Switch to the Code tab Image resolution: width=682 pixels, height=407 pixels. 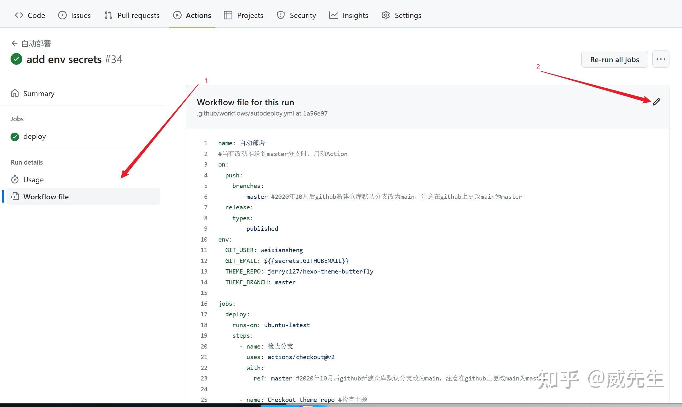(30, 15)
